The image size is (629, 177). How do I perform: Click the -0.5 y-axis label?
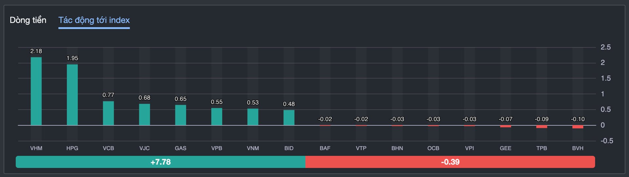pyautogui.click(x=607, y=141)
